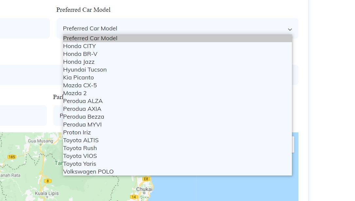
Task: Select Hyundai Tucson car model
Action: (85, 70)
